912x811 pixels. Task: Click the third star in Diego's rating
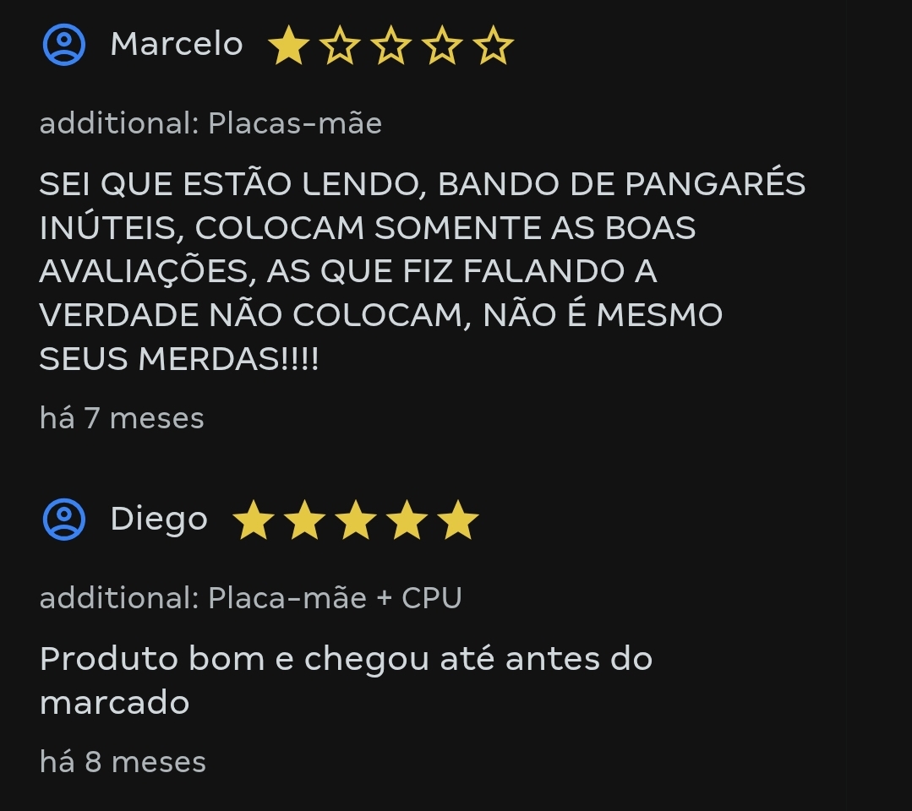[x=356, y=520]
